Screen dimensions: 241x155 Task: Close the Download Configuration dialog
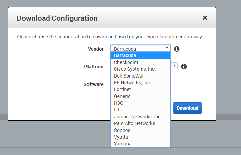[205, 18]
